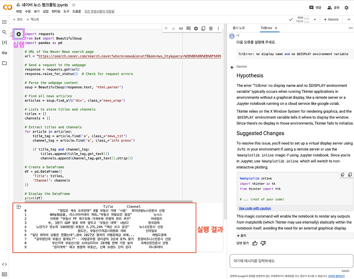Viewport: 354px width, 279px height.
Task: Open the comments (댓글) panel
Action: pyautogui.click(x=315, y=8)
